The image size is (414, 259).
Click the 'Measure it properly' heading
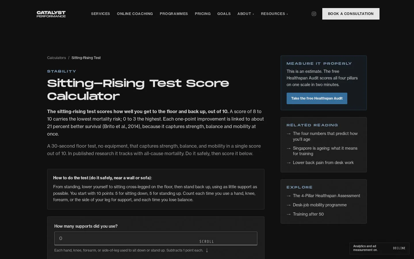(x=319, y=64)
